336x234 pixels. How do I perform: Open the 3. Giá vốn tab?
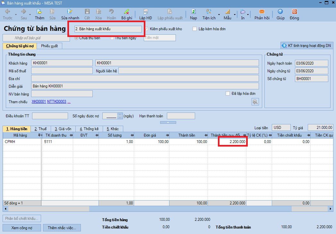pyautogui.click(x=63, y=129)
